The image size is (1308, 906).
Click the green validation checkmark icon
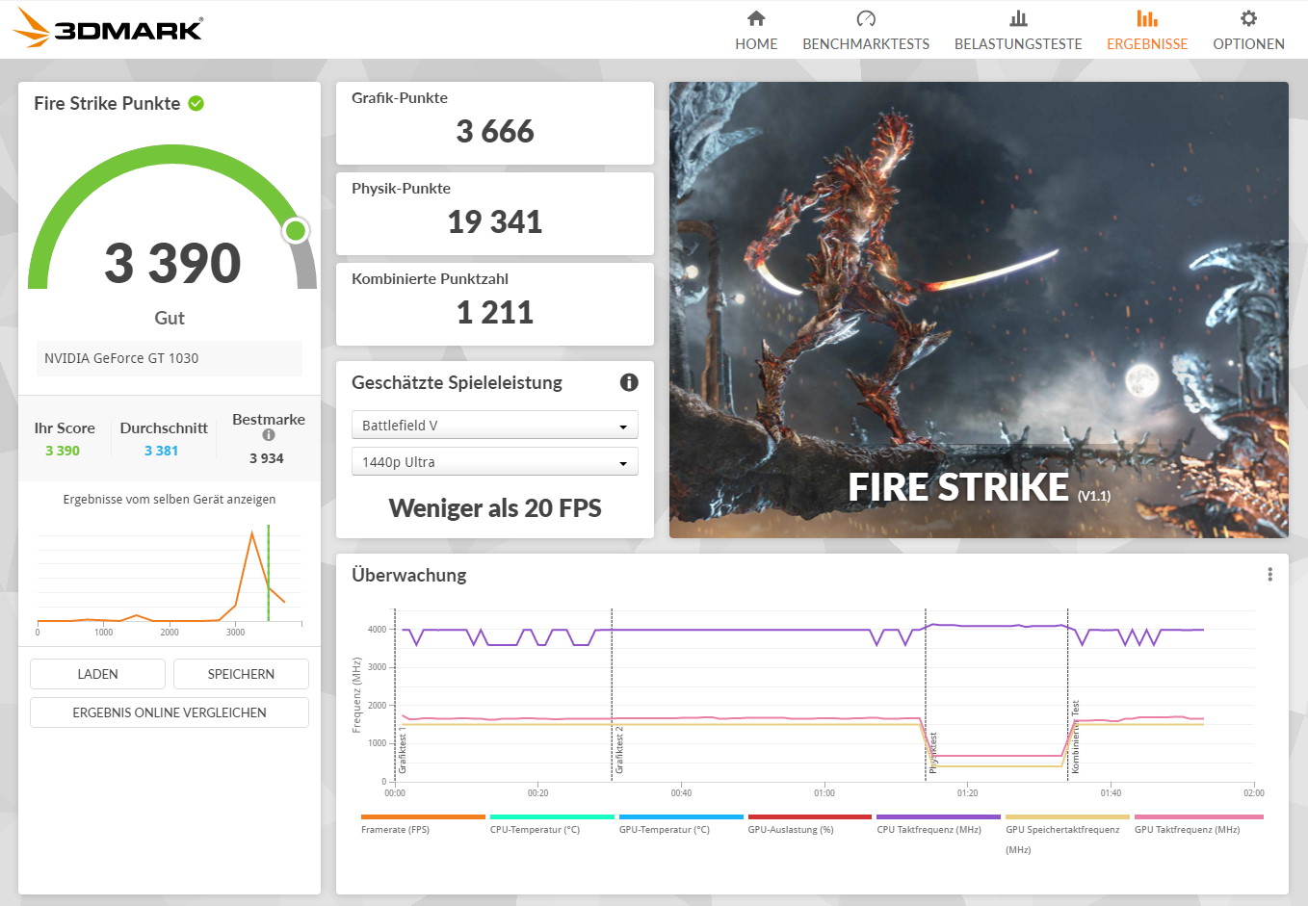(196, 103)
